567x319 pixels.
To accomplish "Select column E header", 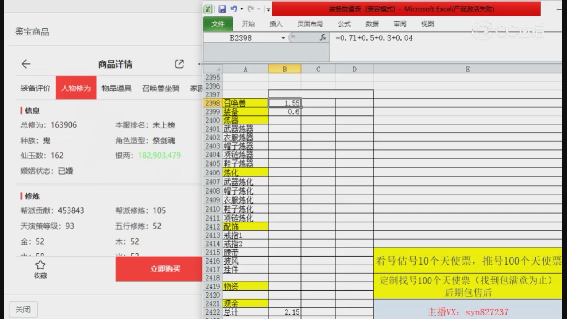I will pos(467,69).
